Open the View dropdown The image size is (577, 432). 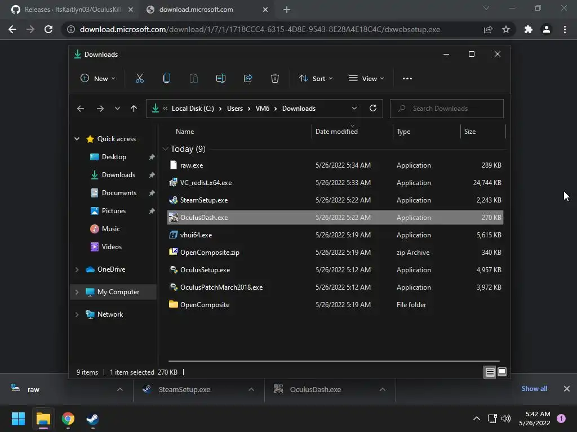click(366, 78)
